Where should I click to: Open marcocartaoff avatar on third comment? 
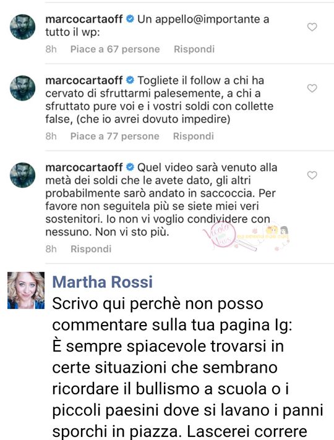point(22,175)
